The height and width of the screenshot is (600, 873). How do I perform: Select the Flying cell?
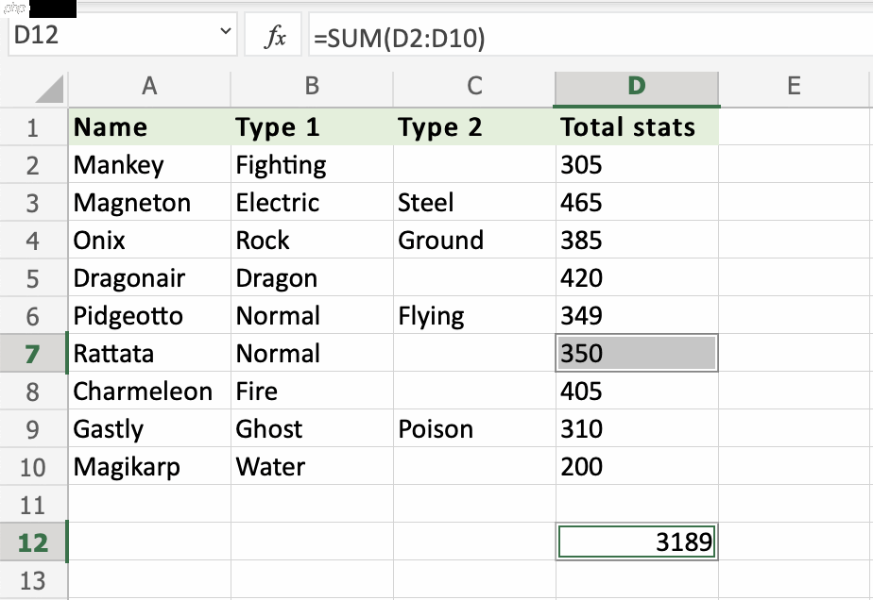click(x=474, y=316)
